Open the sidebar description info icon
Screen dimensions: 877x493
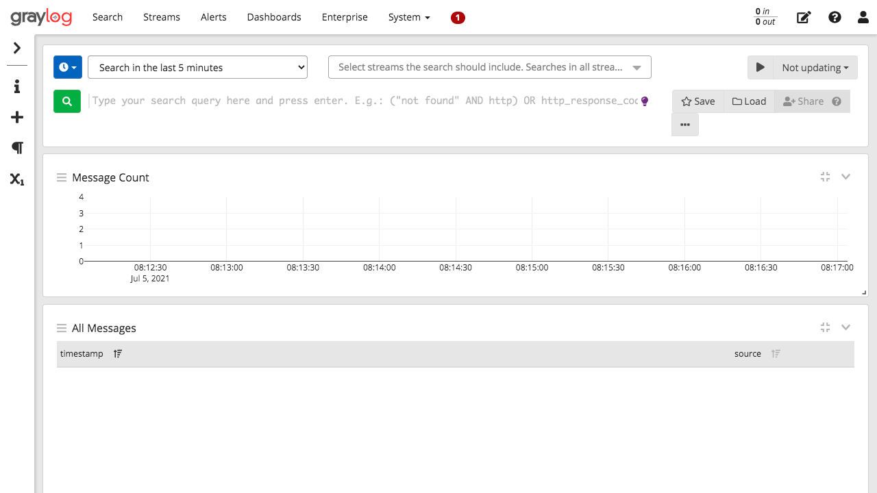[17, 87]
